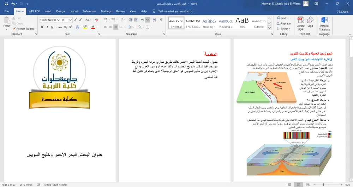Viewport: 353px width, 187px height.
Task: Select Print Layout view in status bar
Action: (299, 185)
